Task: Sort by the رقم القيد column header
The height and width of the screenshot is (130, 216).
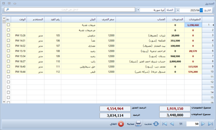Action: pyautogui.click(x=53, y=19)
